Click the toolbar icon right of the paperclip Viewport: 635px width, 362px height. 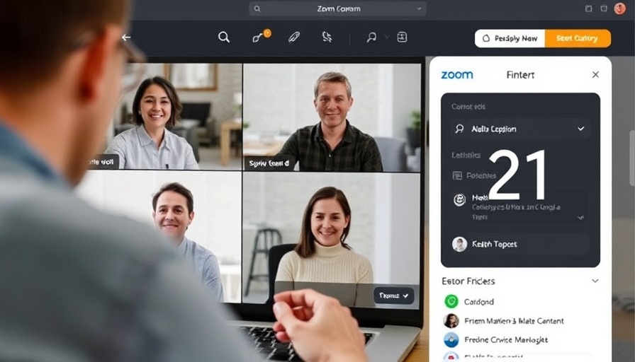tap(327, 37)
